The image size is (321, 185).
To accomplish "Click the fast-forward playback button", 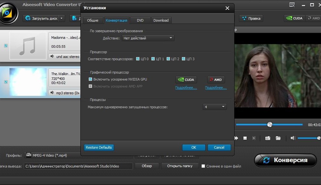I will coord(236,138).
